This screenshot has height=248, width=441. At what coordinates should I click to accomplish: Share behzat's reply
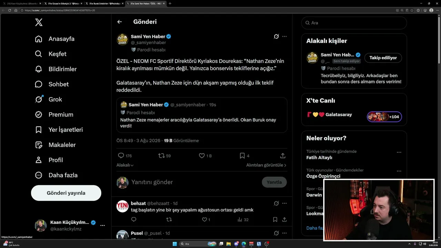point(284,219)
